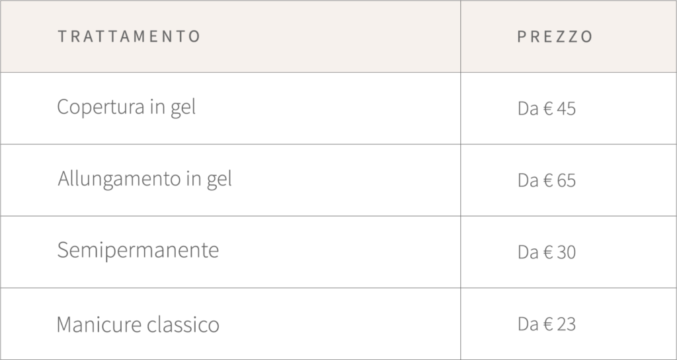Choose the Manicure classico treatment
This screenshot has width=677, height=360.
[x=138, y=324]
